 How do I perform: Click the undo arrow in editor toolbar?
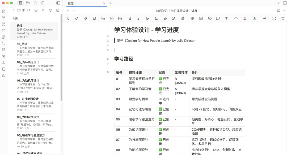[68, 18]
